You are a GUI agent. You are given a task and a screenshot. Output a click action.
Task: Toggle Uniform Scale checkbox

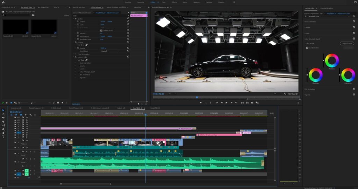click(101, 31)
